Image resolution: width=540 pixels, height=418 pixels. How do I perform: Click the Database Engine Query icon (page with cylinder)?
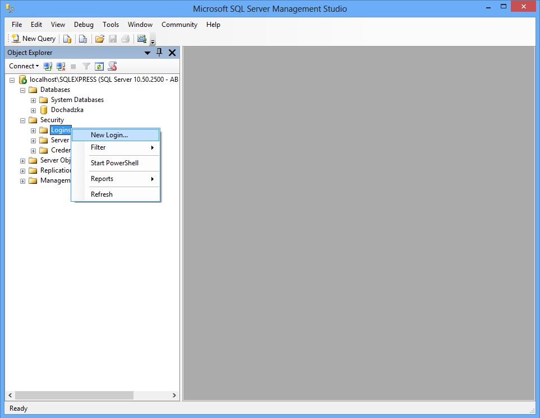[67, 39]
